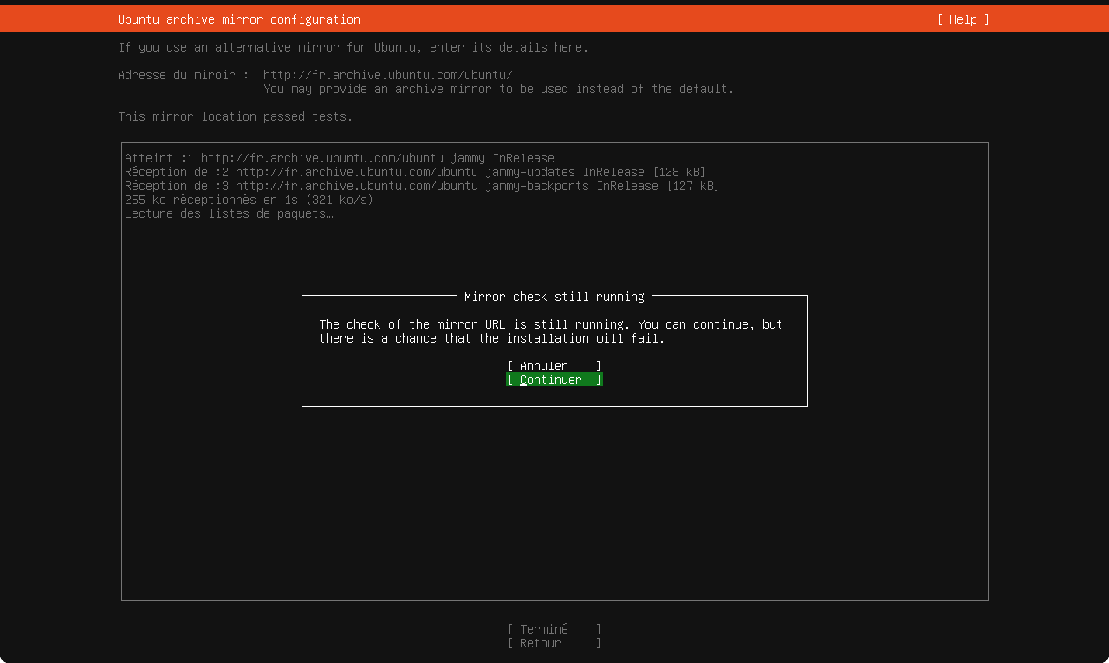Select the Retour button at bottom

(554, 643)
